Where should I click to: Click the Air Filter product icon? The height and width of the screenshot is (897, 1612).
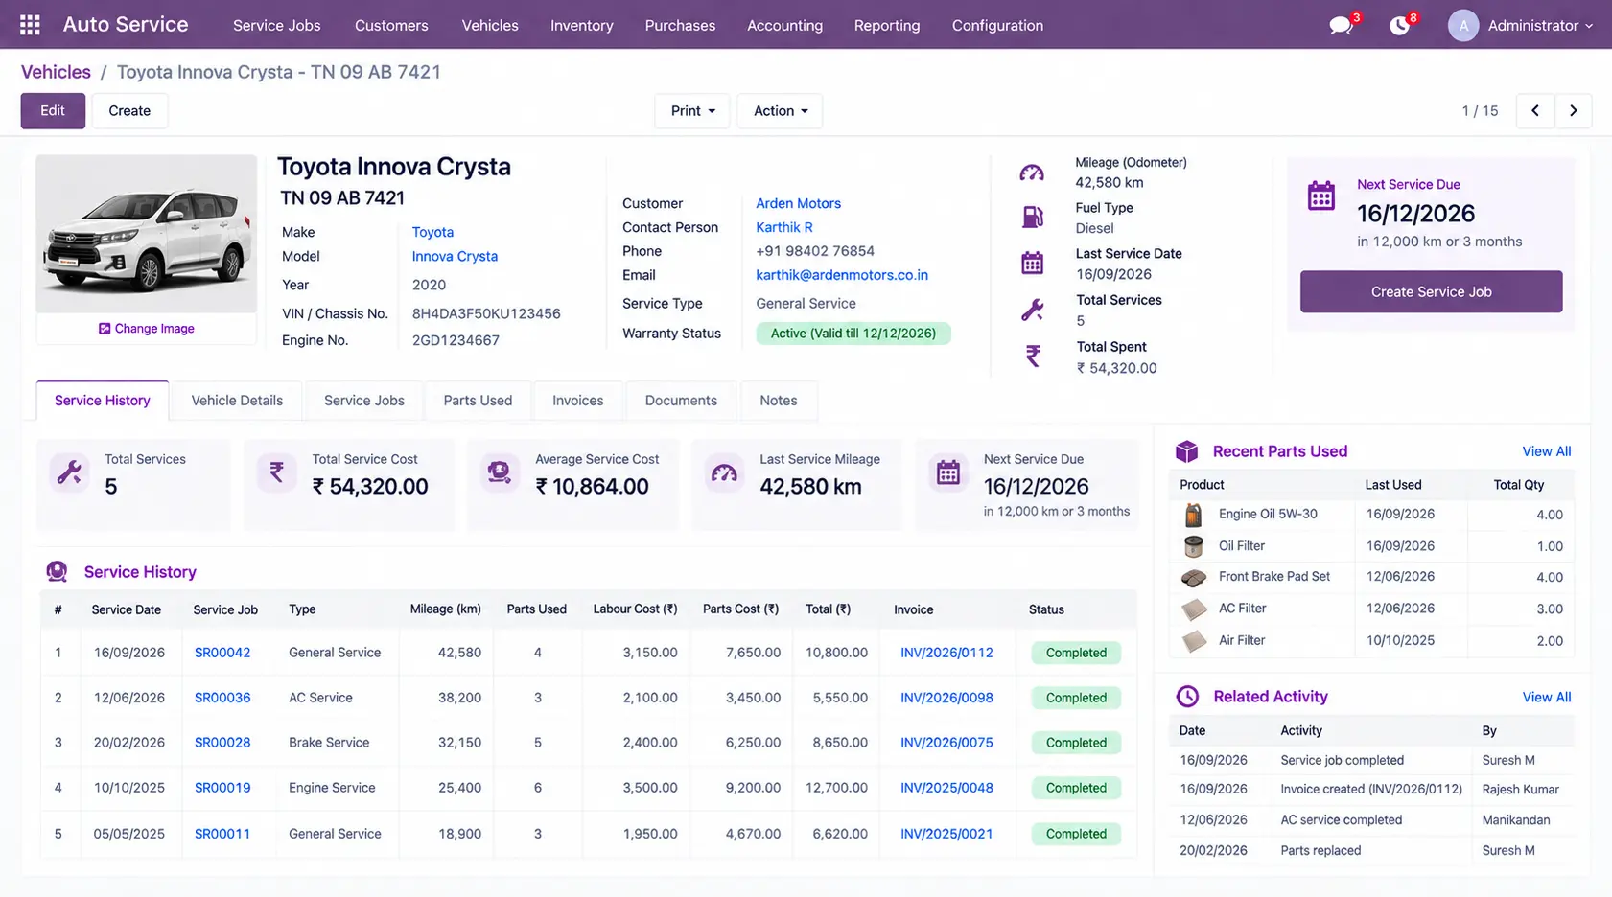click(x=1194, y=640)
